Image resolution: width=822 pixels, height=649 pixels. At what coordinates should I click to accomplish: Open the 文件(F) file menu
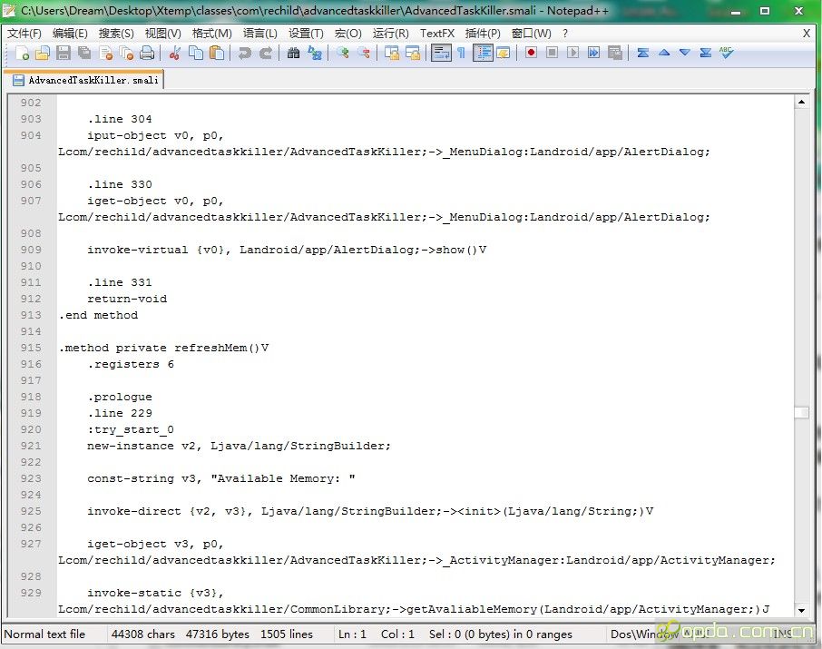pos(24,33)
